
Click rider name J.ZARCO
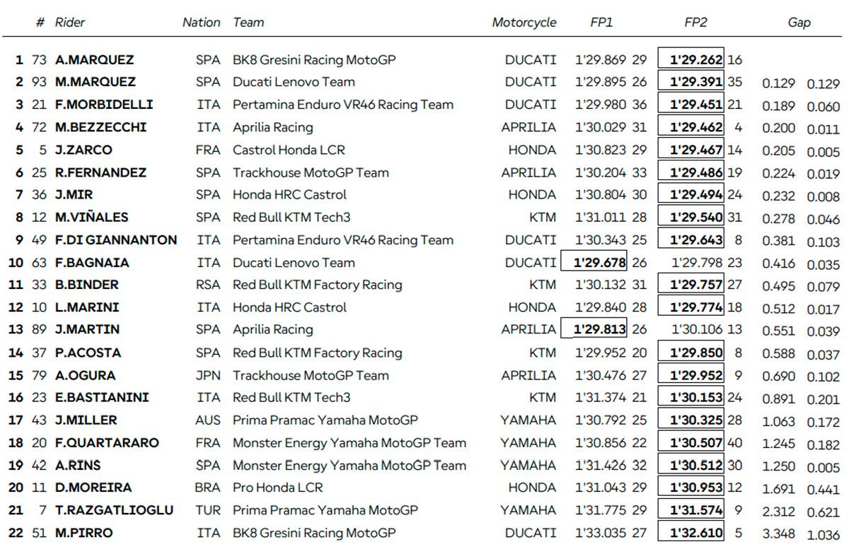[83, 150]
